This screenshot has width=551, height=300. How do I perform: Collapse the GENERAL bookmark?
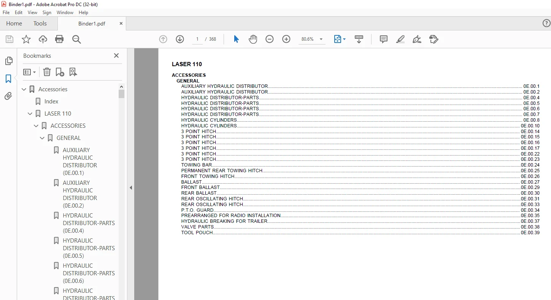(43, 138)
